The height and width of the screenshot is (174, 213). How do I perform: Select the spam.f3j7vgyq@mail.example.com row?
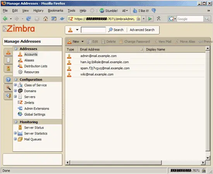tap(135, 68)
